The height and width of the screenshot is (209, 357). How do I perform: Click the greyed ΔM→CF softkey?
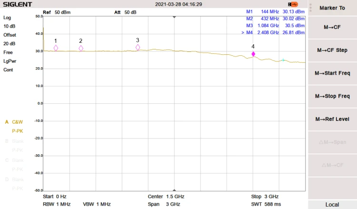coord(332,165)
